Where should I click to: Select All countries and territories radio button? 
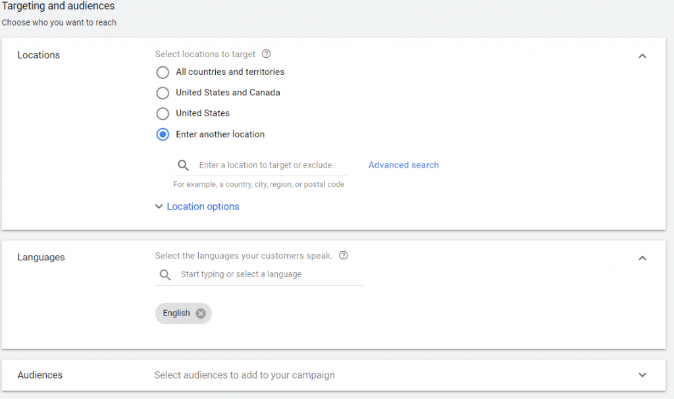163,72
